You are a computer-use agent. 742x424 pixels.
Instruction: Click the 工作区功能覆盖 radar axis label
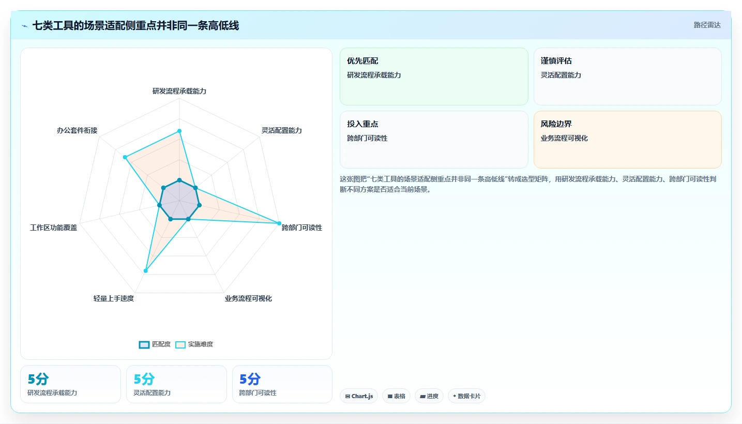coord(53,228)
